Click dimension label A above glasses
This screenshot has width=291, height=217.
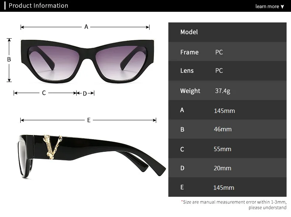click(86, 27)
